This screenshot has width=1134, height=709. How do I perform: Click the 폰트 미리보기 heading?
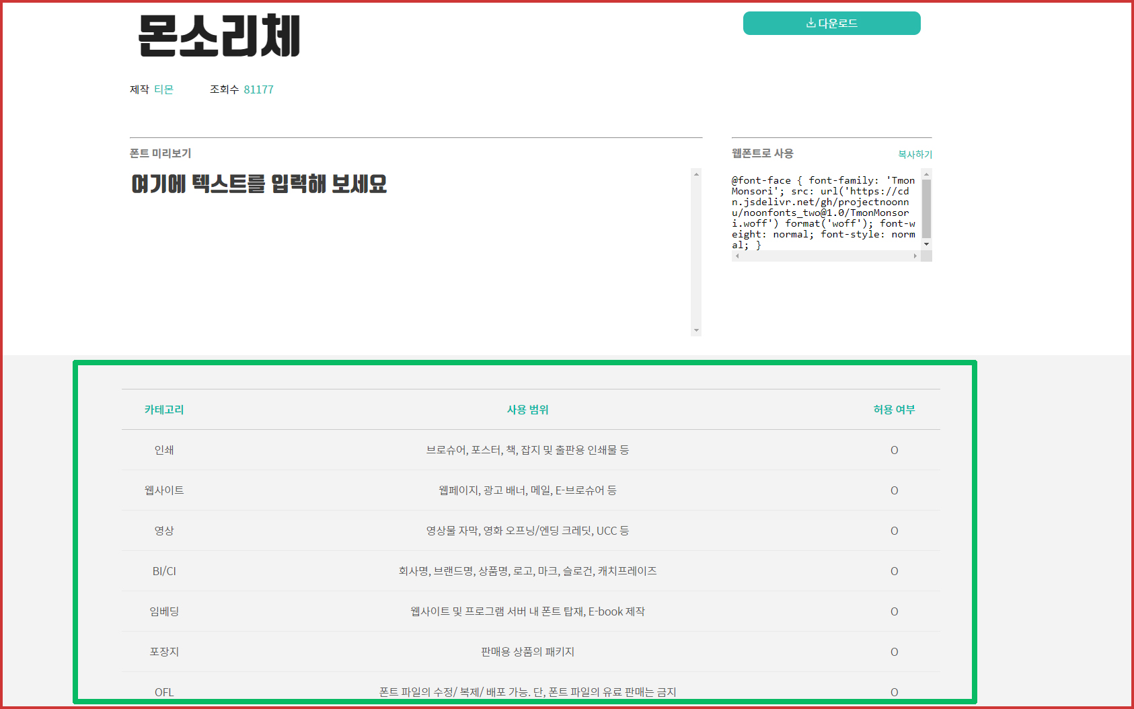pyautogui.click(x=161, y=153)
